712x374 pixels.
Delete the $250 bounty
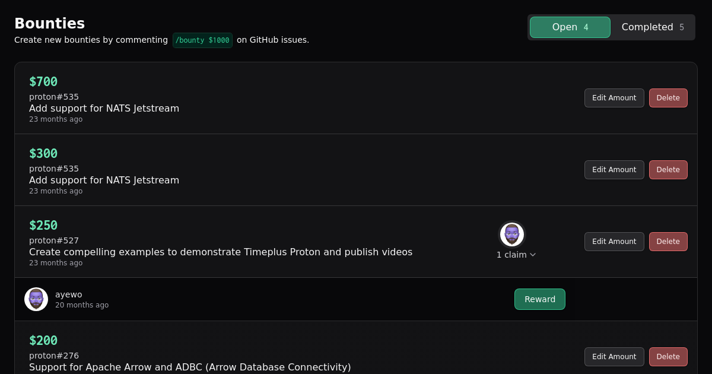667,242
